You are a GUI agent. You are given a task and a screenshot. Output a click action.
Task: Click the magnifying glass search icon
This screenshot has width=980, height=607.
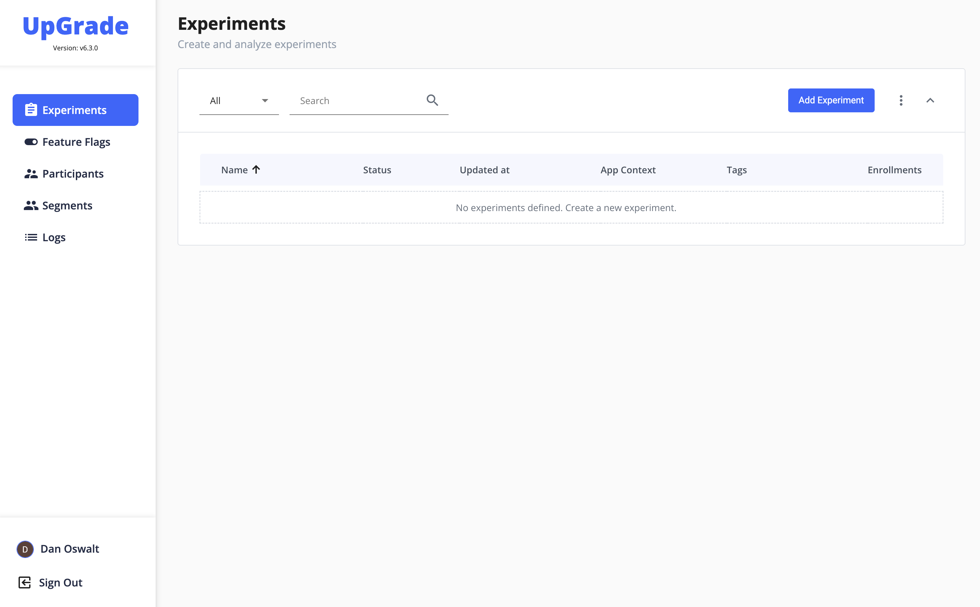click(x=432, y=100)
